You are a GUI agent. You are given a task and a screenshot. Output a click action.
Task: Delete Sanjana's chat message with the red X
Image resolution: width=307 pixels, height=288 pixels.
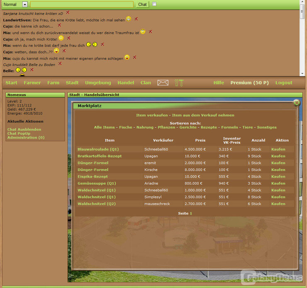pos(68,12)
